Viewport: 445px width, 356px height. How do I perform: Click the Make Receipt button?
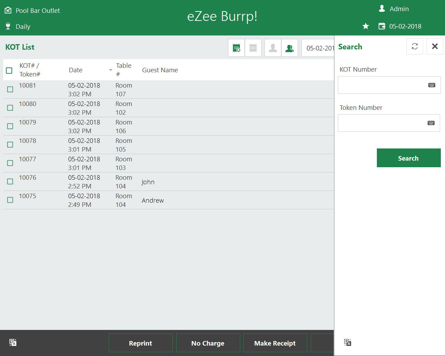275,343
